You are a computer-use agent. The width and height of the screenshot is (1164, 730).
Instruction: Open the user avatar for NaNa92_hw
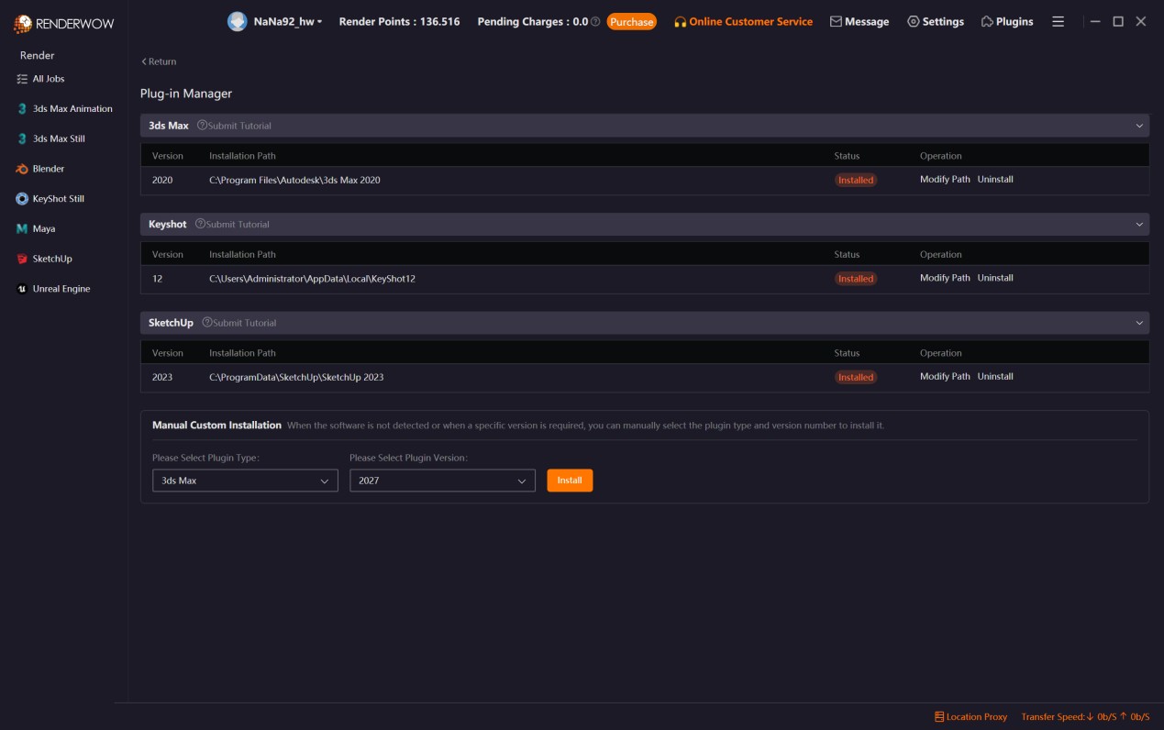(x=237, y=21)
